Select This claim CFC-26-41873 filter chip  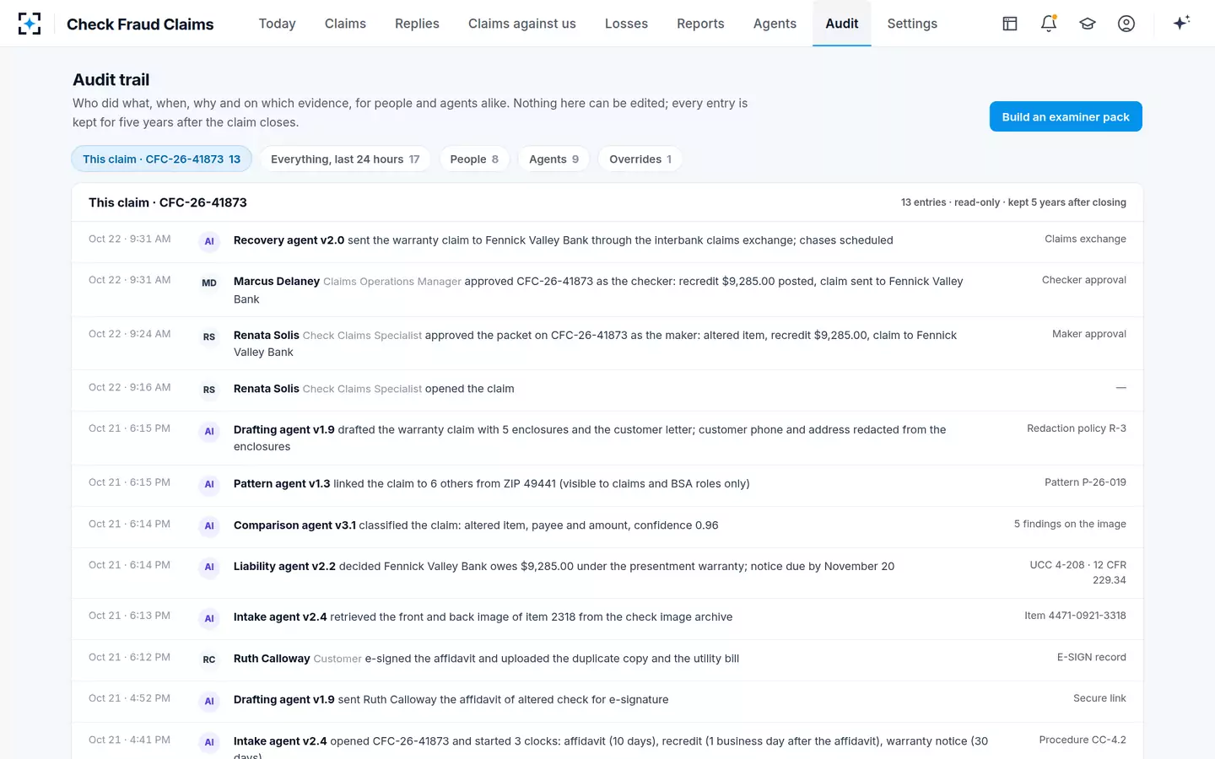161,159
